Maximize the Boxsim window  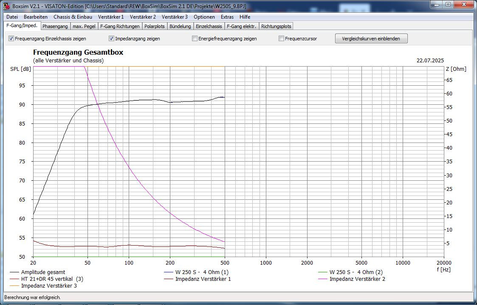click(448, 5)
